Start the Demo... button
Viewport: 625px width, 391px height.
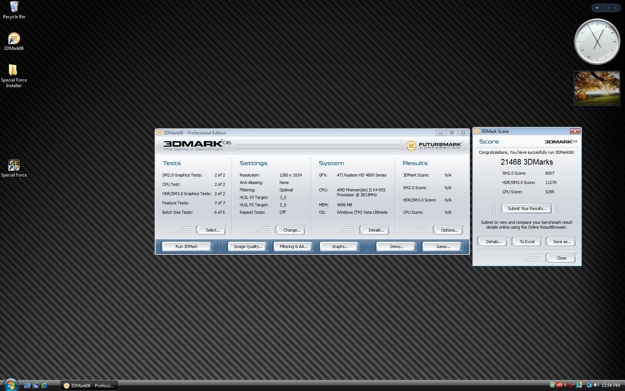coord(397,247)
